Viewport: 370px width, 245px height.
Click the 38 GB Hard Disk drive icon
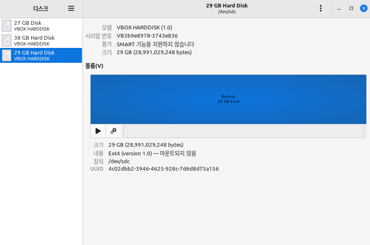click(x=7, y=40)
